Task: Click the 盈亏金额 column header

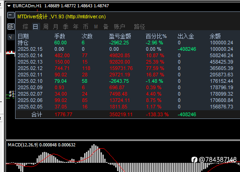Action: [x=120, y=37]
